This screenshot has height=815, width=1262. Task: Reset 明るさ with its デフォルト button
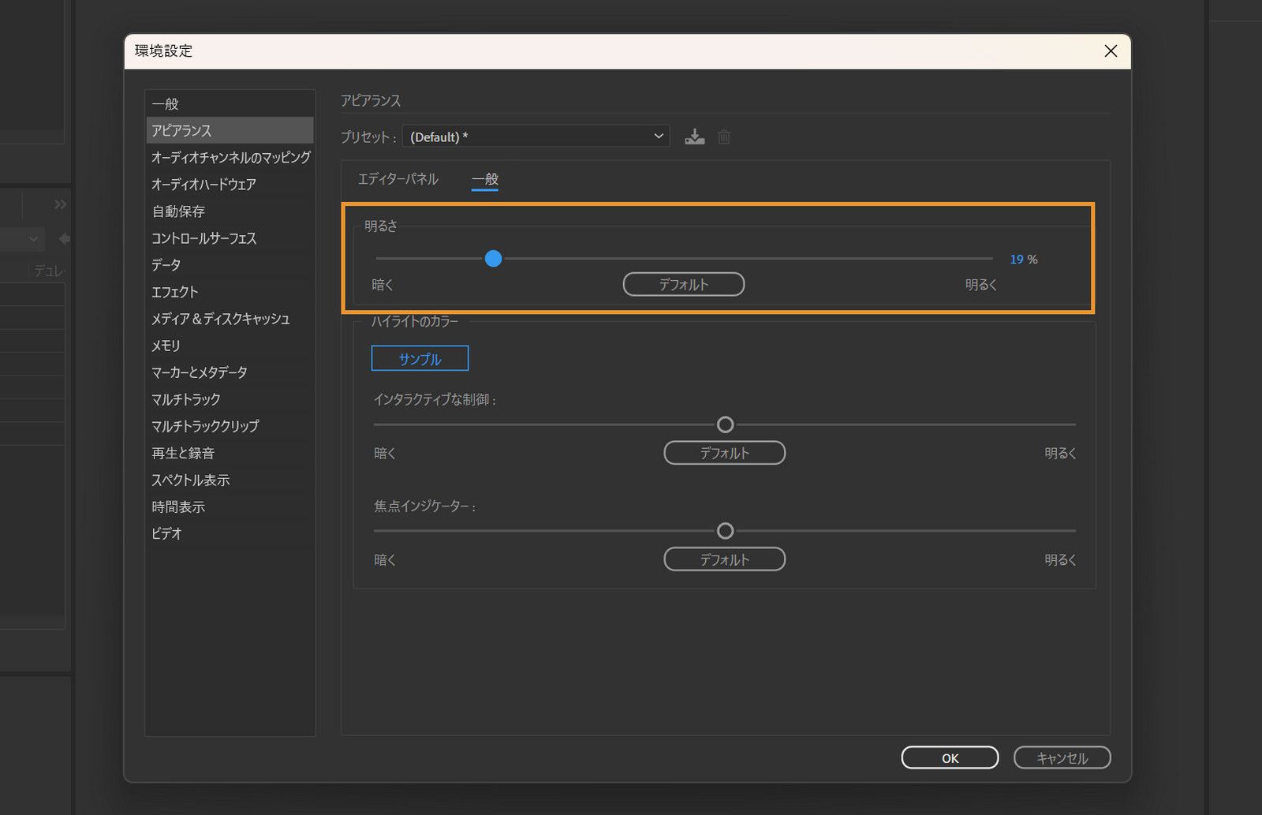coord(683,284)
